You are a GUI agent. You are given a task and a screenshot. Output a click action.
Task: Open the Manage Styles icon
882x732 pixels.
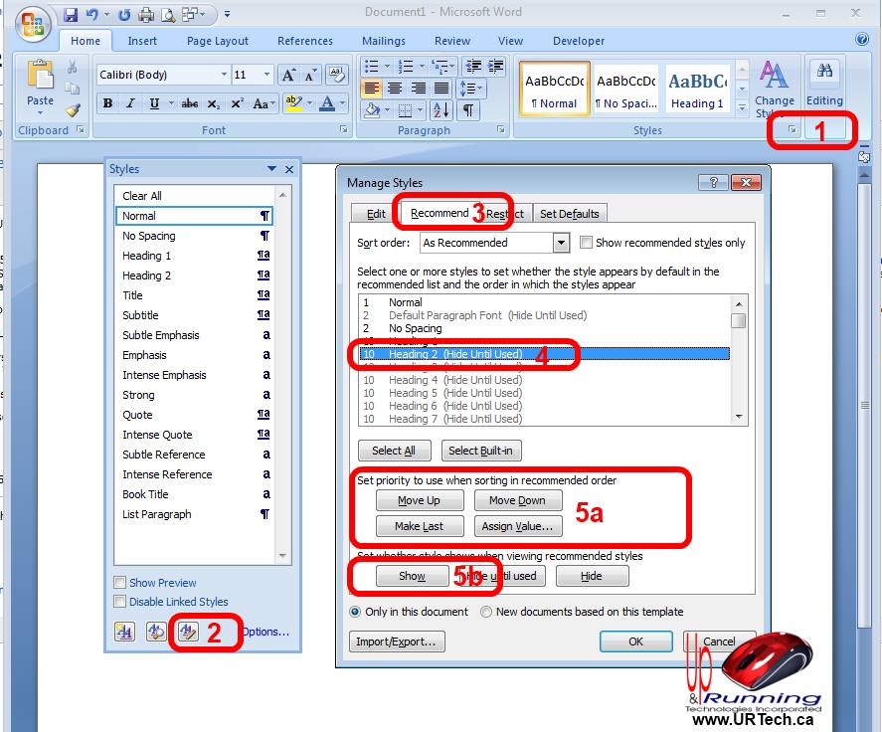tap(187, 631)
